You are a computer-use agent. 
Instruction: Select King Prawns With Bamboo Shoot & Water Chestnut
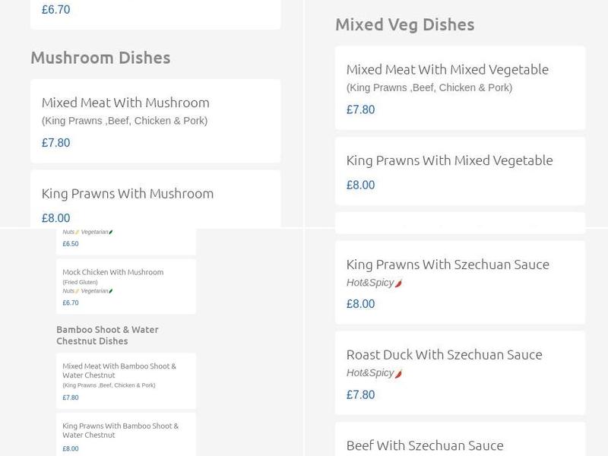click(120, 429)
